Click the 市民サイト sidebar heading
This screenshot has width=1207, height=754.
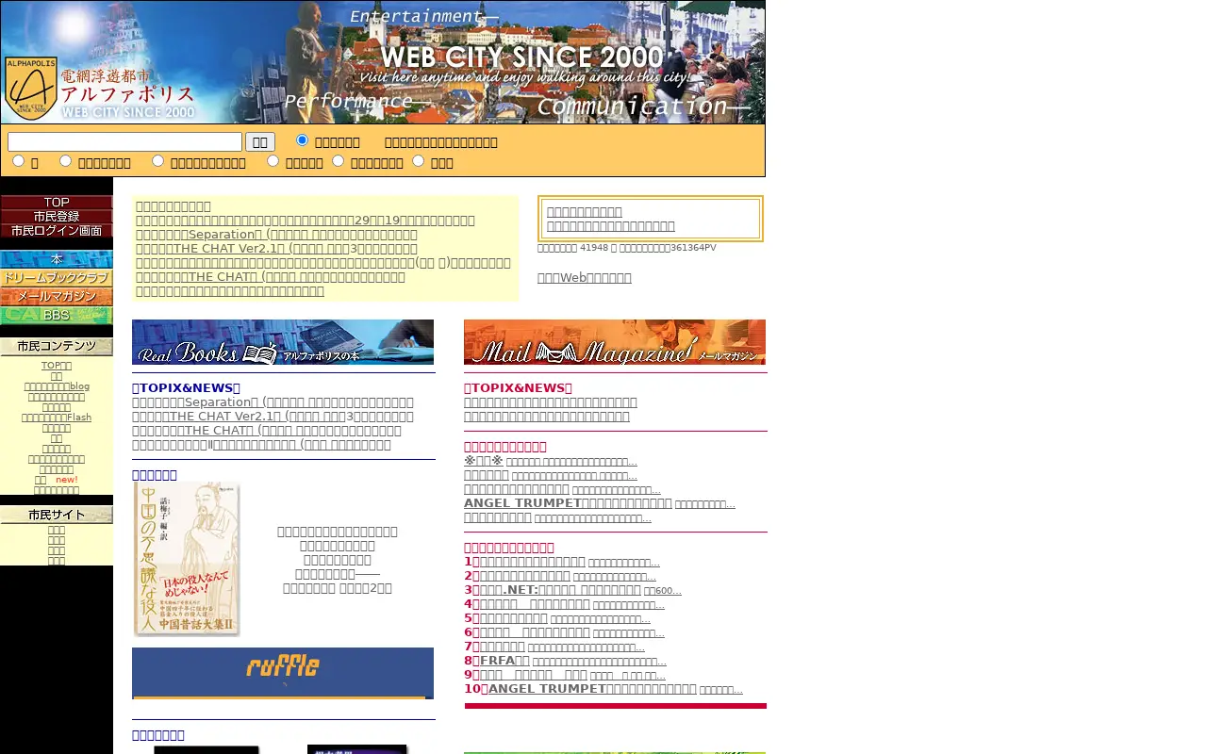[57, 515]
